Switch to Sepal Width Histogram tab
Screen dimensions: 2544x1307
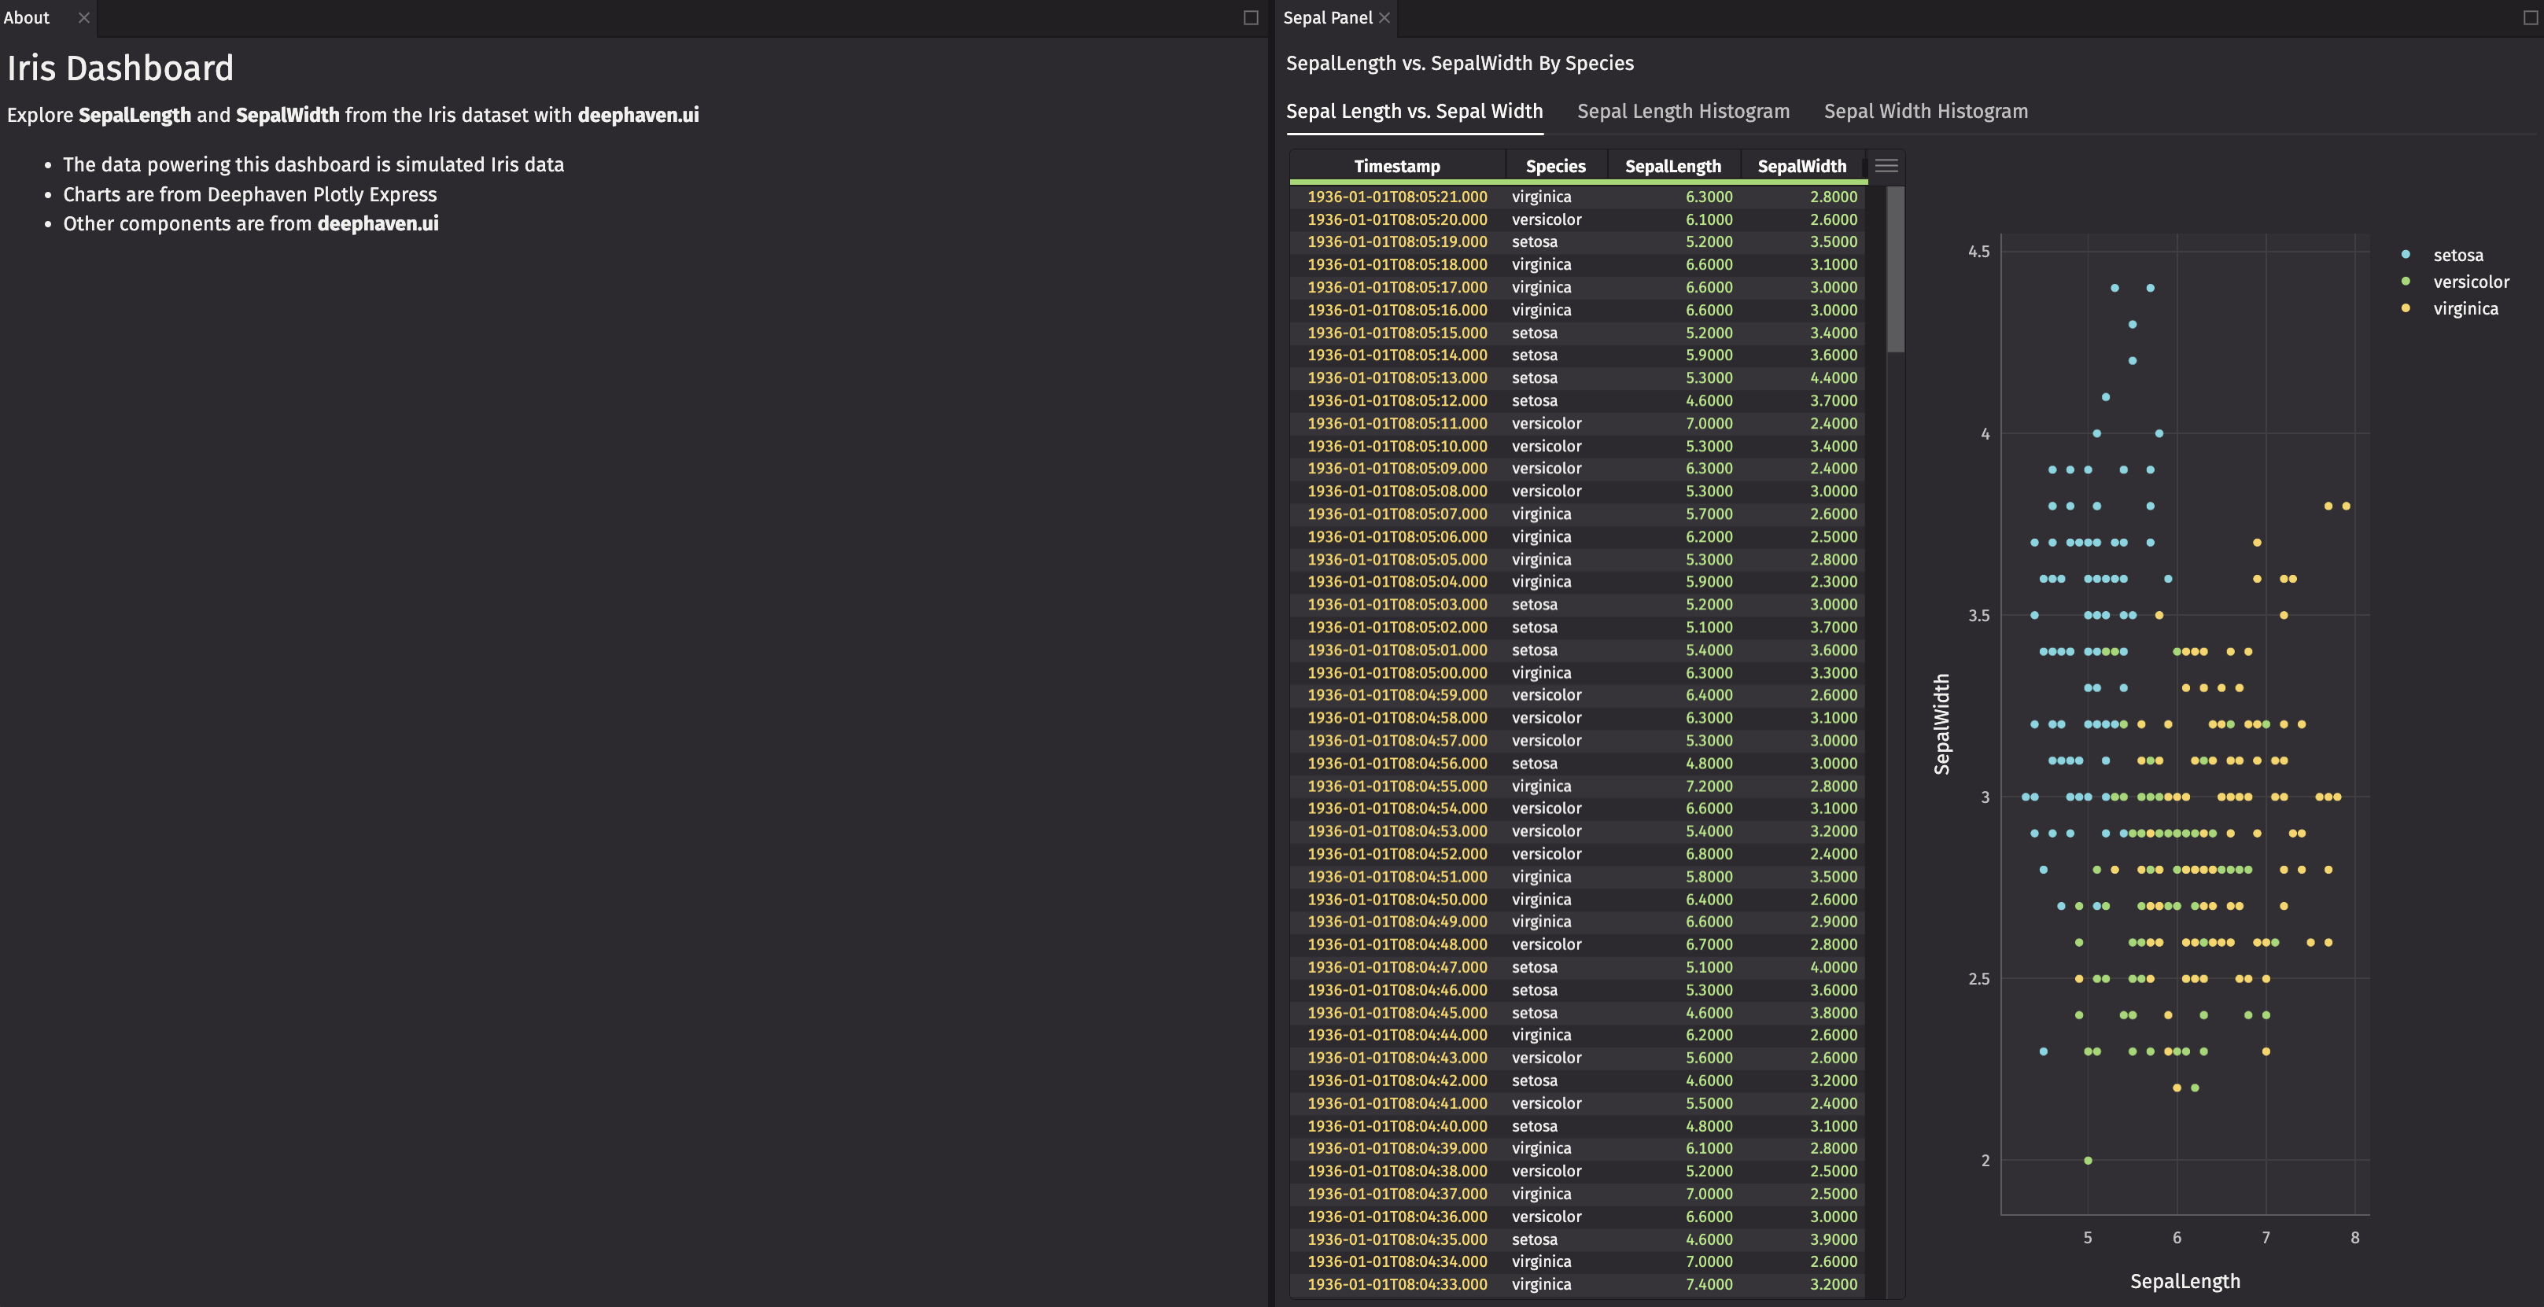[x=1925, y=112]
